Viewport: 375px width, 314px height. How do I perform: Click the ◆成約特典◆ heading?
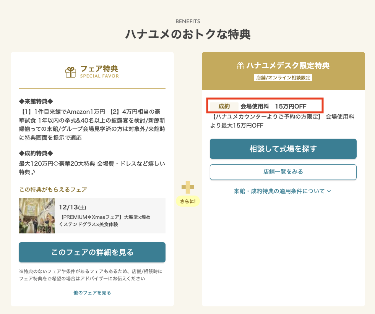[x=36, y=153]
